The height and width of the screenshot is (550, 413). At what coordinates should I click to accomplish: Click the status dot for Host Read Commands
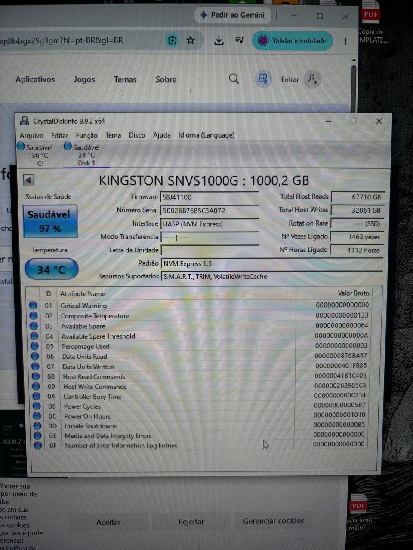36,376
